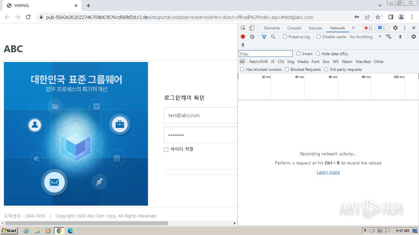Check the 아이디 저장 checkbox
This screenshot has width=419, height=235.
[166, 149]
